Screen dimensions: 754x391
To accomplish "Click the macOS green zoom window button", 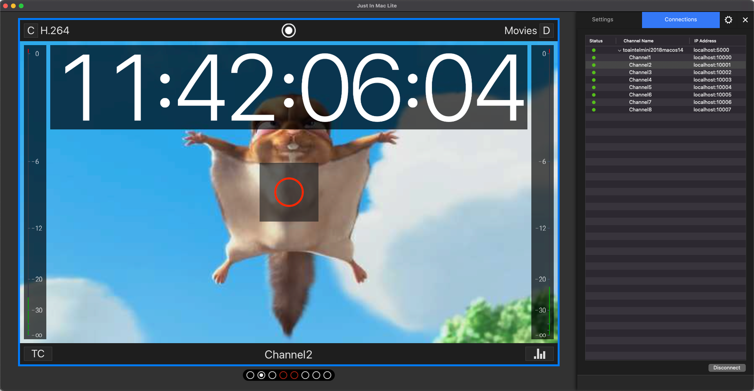I will click(21, 6).
